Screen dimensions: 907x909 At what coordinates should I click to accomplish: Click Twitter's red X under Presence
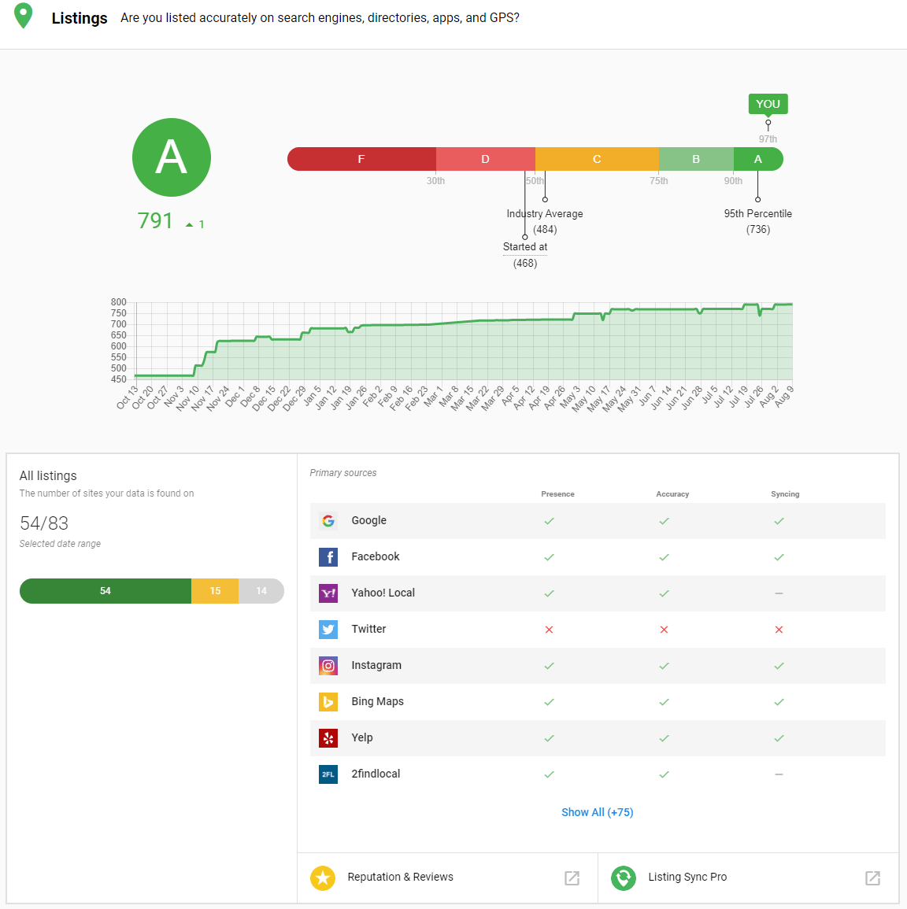pyautogui.click(x=550, y=630)
